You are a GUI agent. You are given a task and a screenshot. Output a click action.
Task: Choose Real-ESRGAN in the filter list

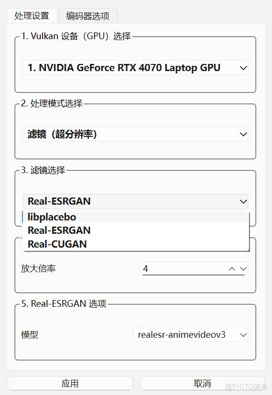pos(135,230)
